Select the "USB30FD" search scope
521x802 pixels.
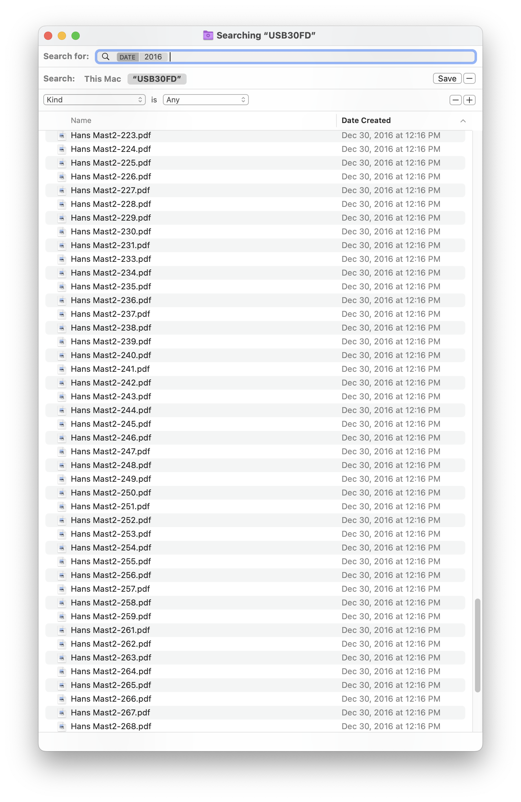(x=157, y=79)
